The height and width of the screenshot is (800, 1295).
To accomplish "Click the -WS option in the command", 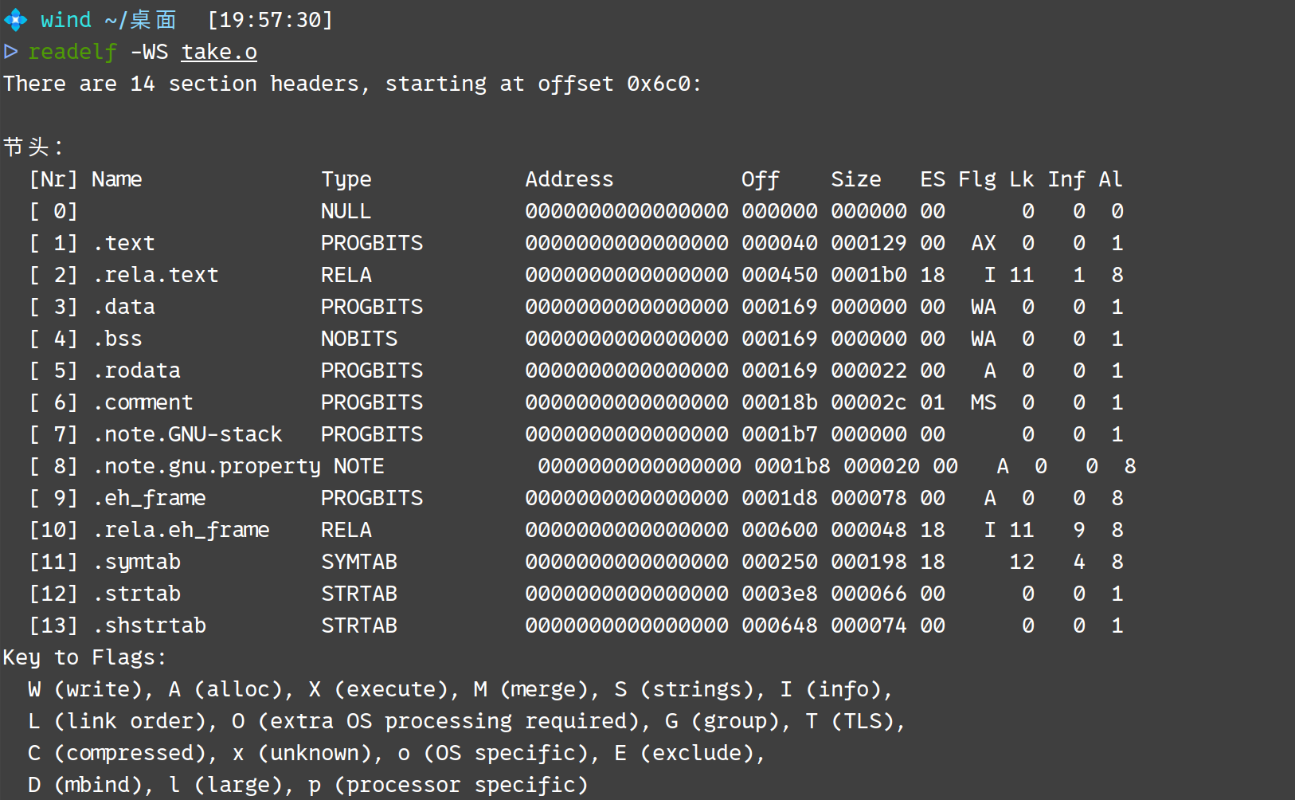I will [x=149, y=52].
